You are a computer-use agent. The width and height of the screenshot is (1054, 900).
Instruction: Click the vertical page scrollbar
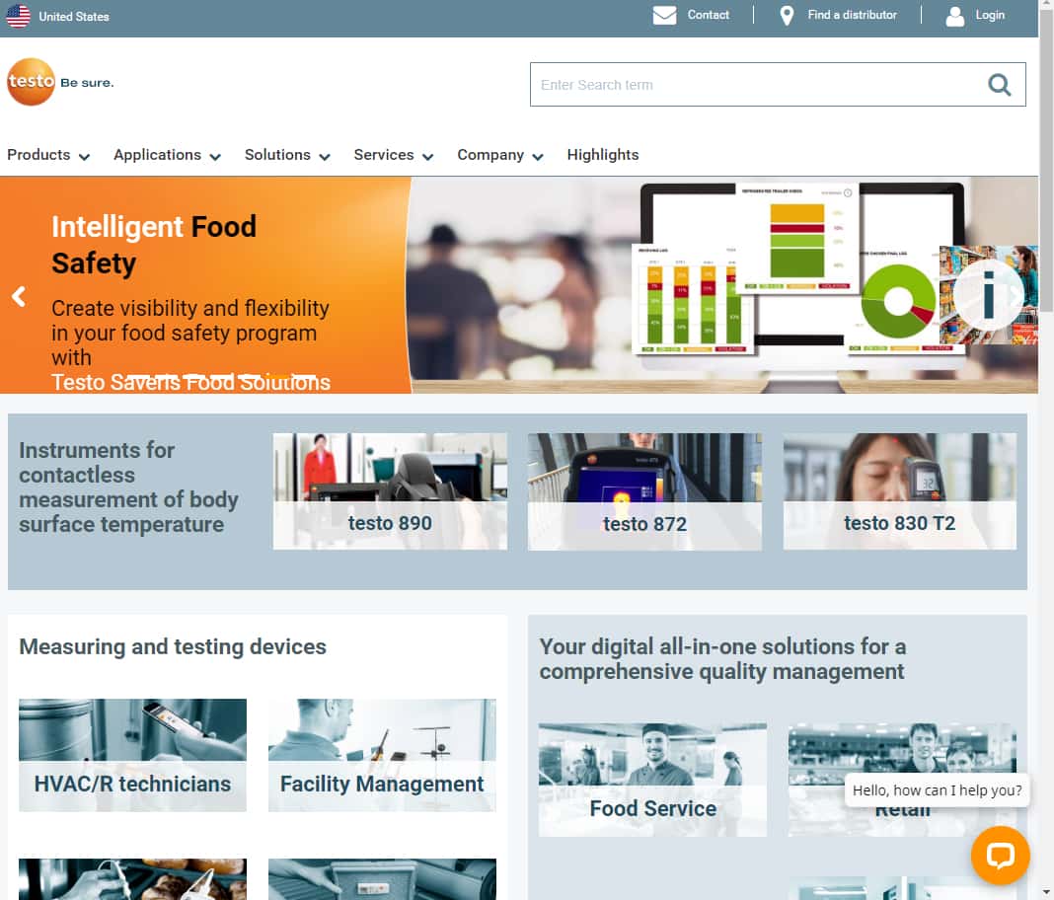(x=1045, y=395)
